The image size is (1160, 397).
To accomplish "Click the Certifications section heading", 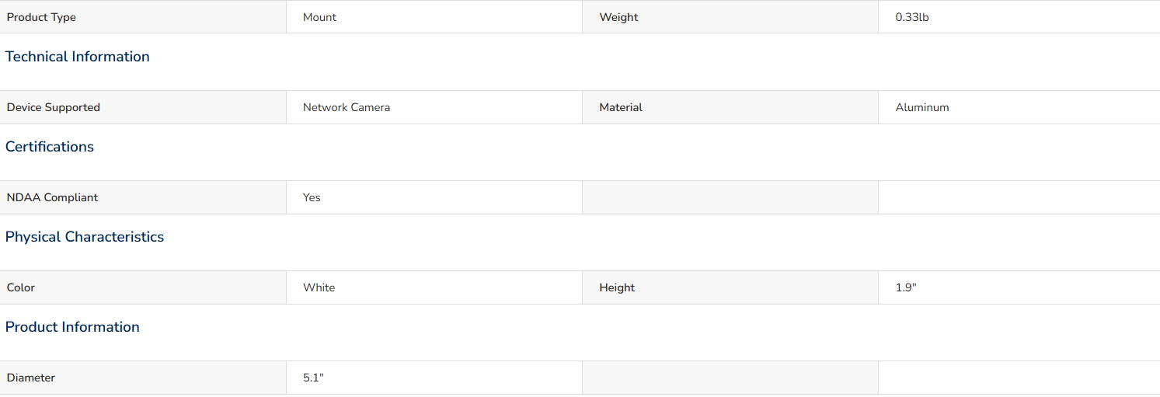I will (x=50, y=147).
